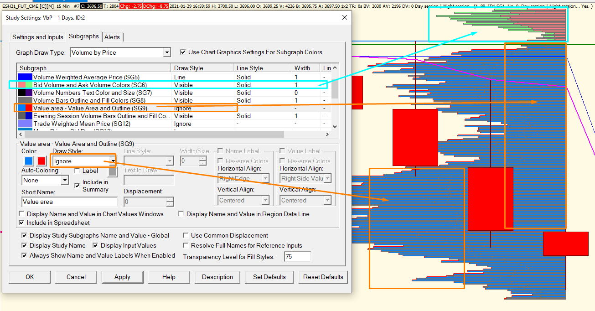Click the Width column header
Screen dimensions: 595x311
[305, 68]
